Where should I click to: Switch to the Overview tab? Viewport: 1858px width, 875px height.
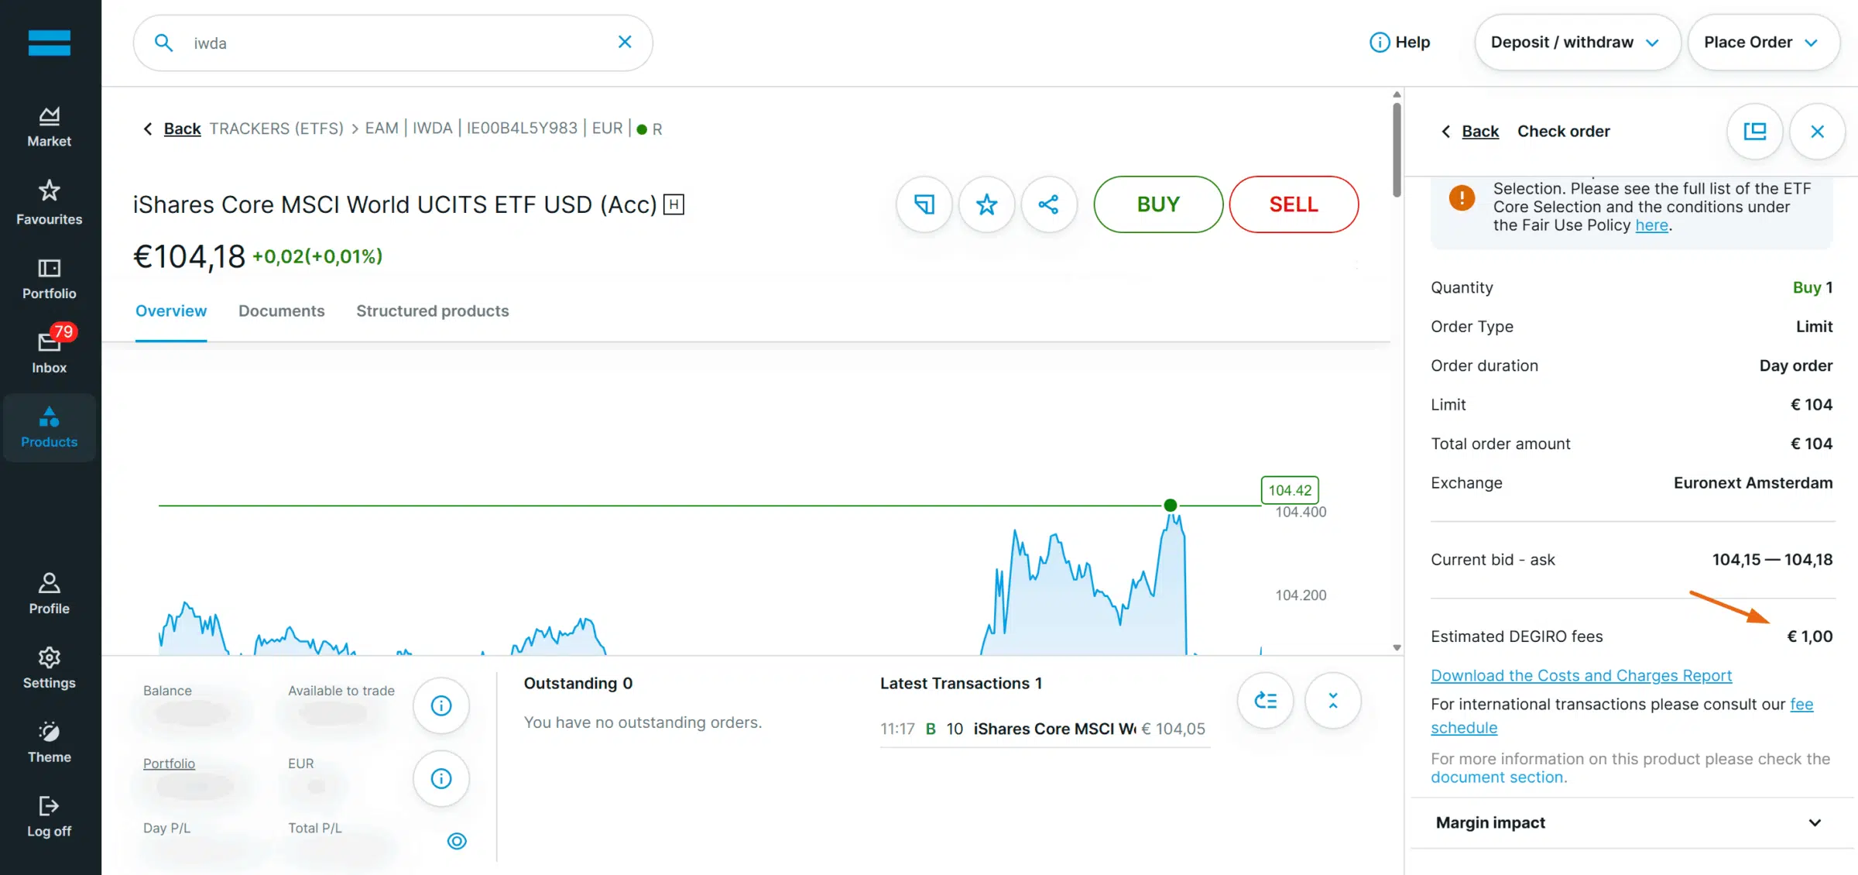coord(171,311)
